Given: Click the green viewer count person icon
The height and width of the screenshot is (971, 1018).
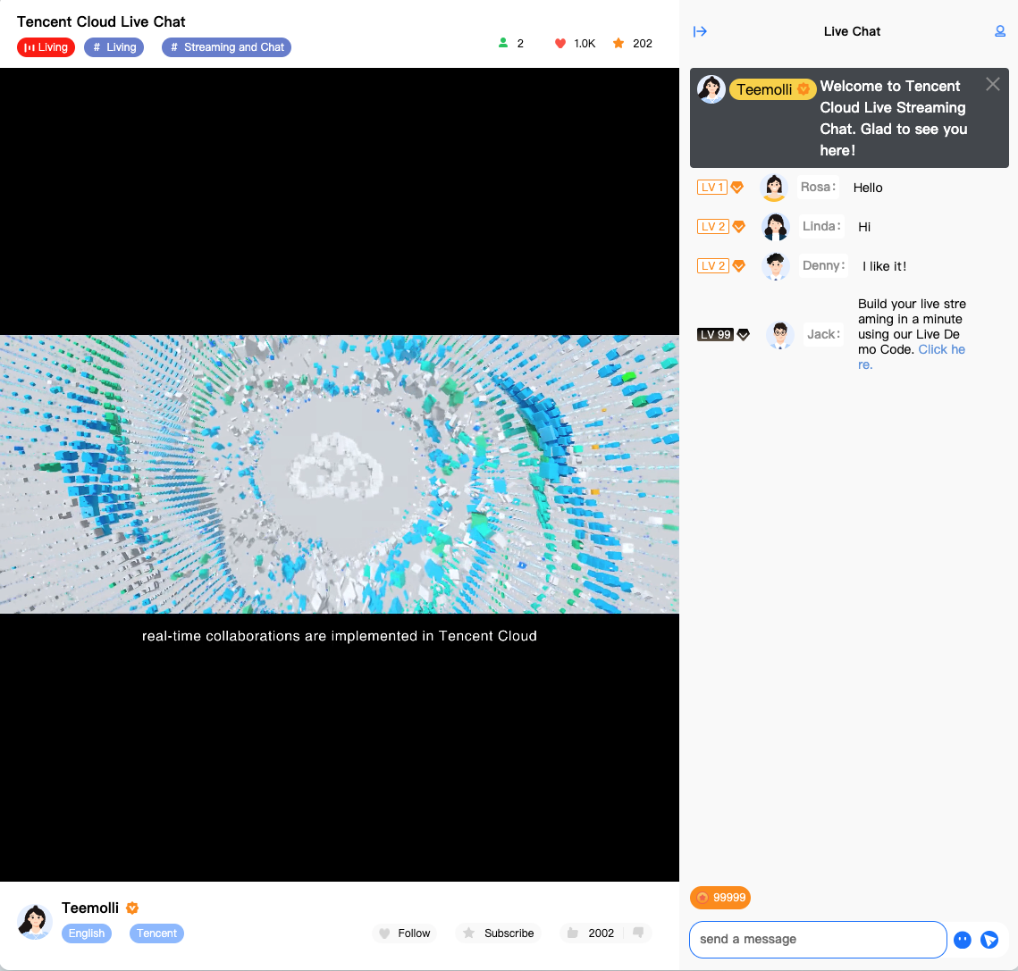Looking at the screenshot, I should (502, 43).
